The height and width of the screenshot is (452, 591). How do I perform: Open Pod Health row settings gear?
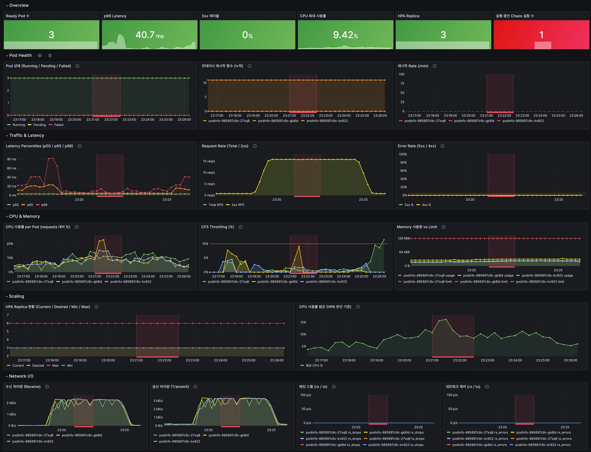coord(40,56)
